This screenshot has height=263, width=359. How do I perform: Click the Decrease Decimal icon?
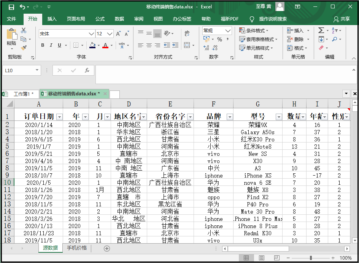(x=215, y=48)
